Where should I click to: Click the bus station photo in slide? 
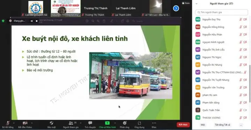pos(131,75)
